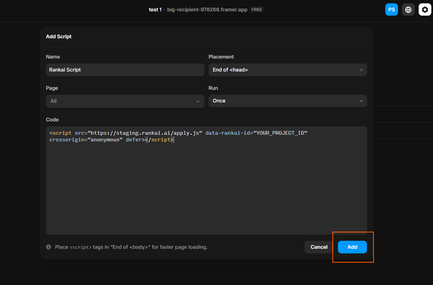Click the chevron on the Page selector
The width and height of the screenshot is (433, 285).
pos(198,101)
